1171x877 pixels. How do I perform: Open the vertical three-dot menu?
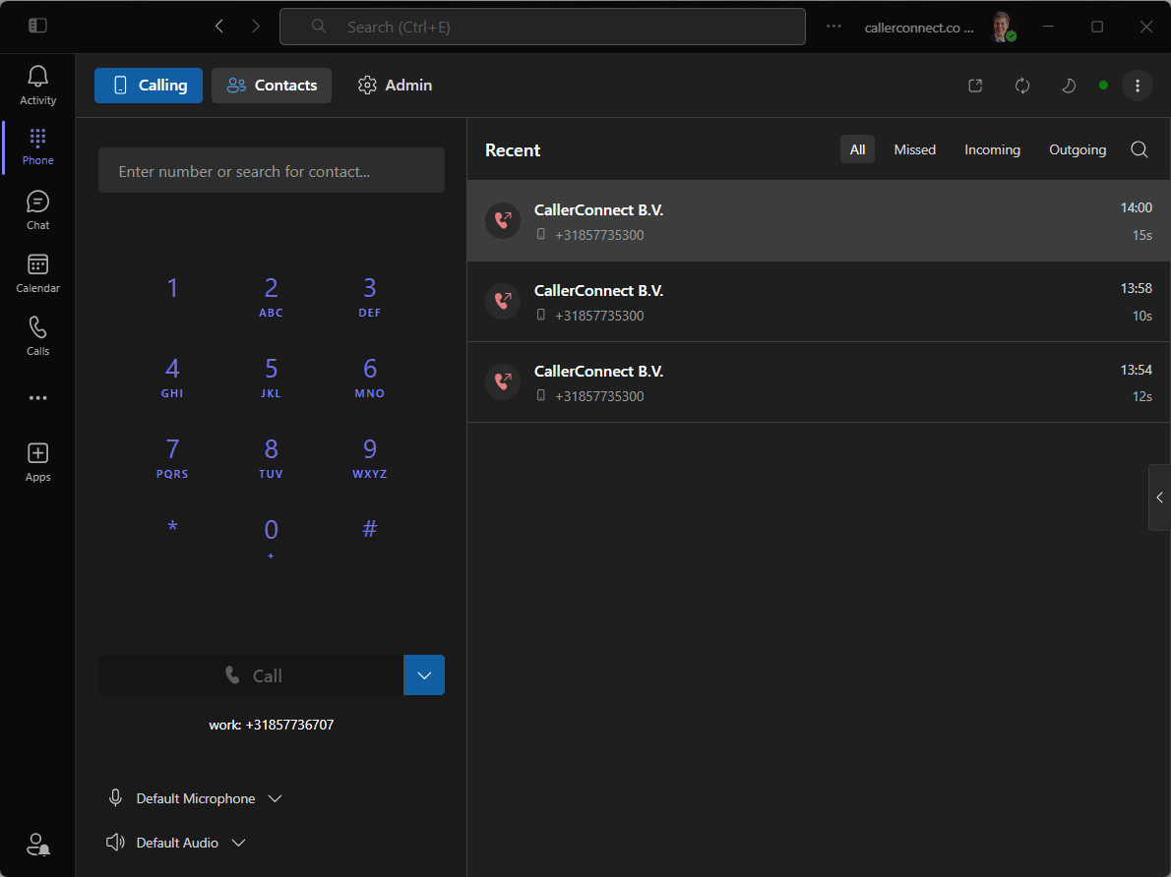click(1137, 86)
